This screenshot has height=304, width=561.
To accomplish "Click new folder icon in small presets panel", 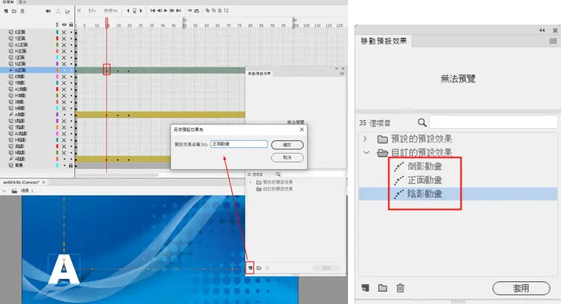I will click(259, 268).
